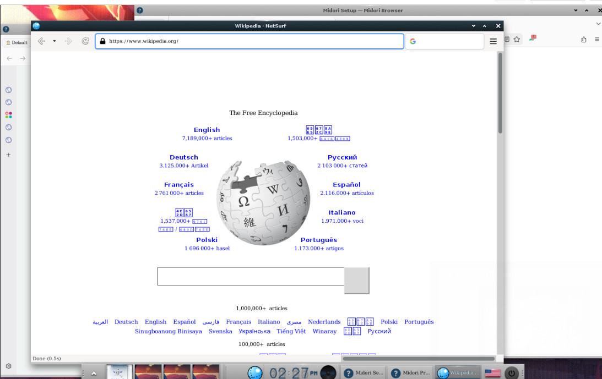Click the US flag keyboard layout indicator
The image size is (602, 379).
pos(492,372)
